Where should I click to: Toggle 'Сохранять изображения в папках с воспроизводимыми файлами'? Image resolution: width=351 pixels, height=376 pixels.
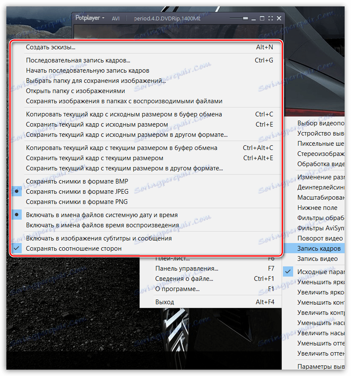pyautogui.click(x=146, y=101)
